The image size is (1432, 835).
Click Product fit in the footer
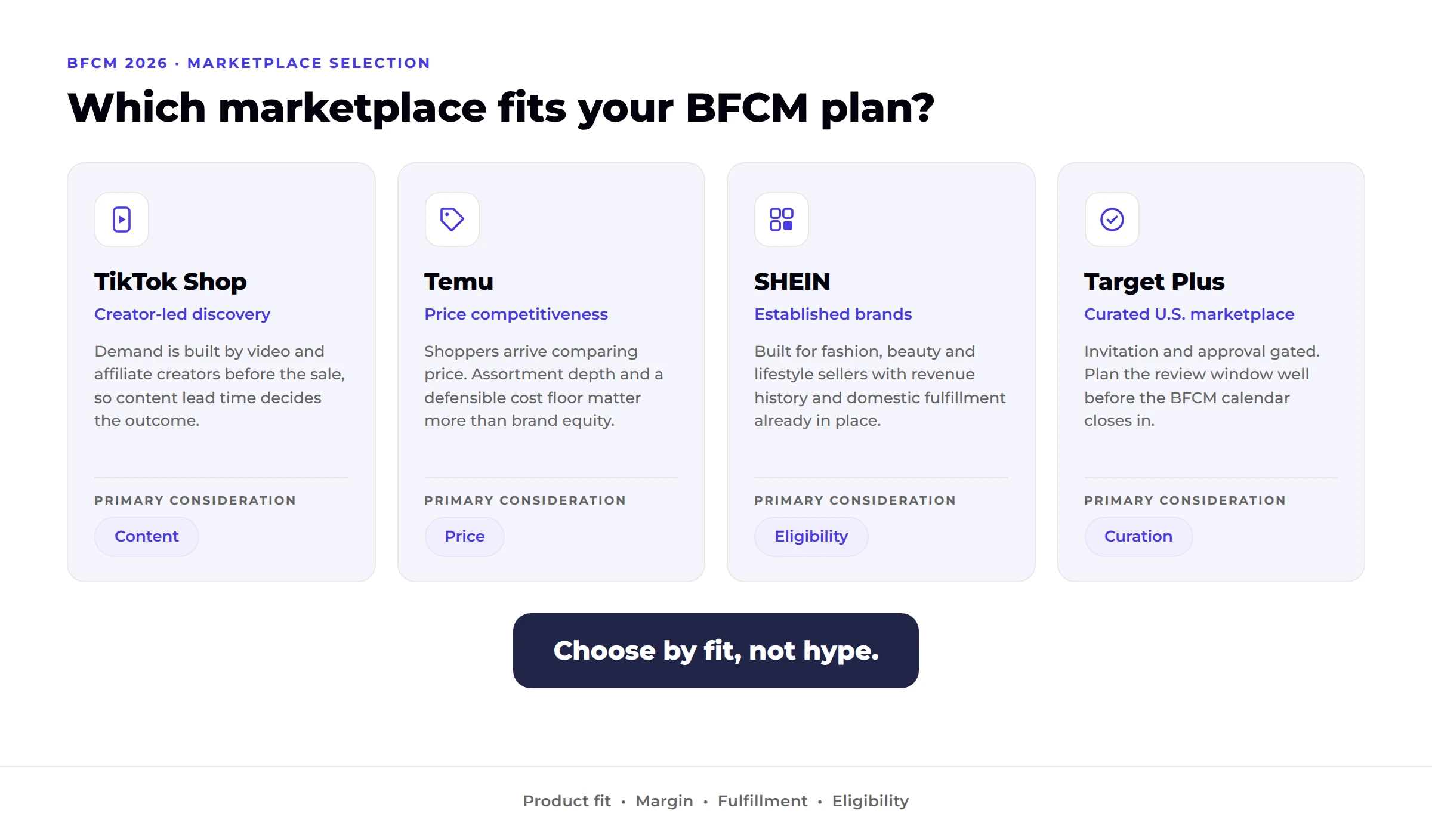567,801
